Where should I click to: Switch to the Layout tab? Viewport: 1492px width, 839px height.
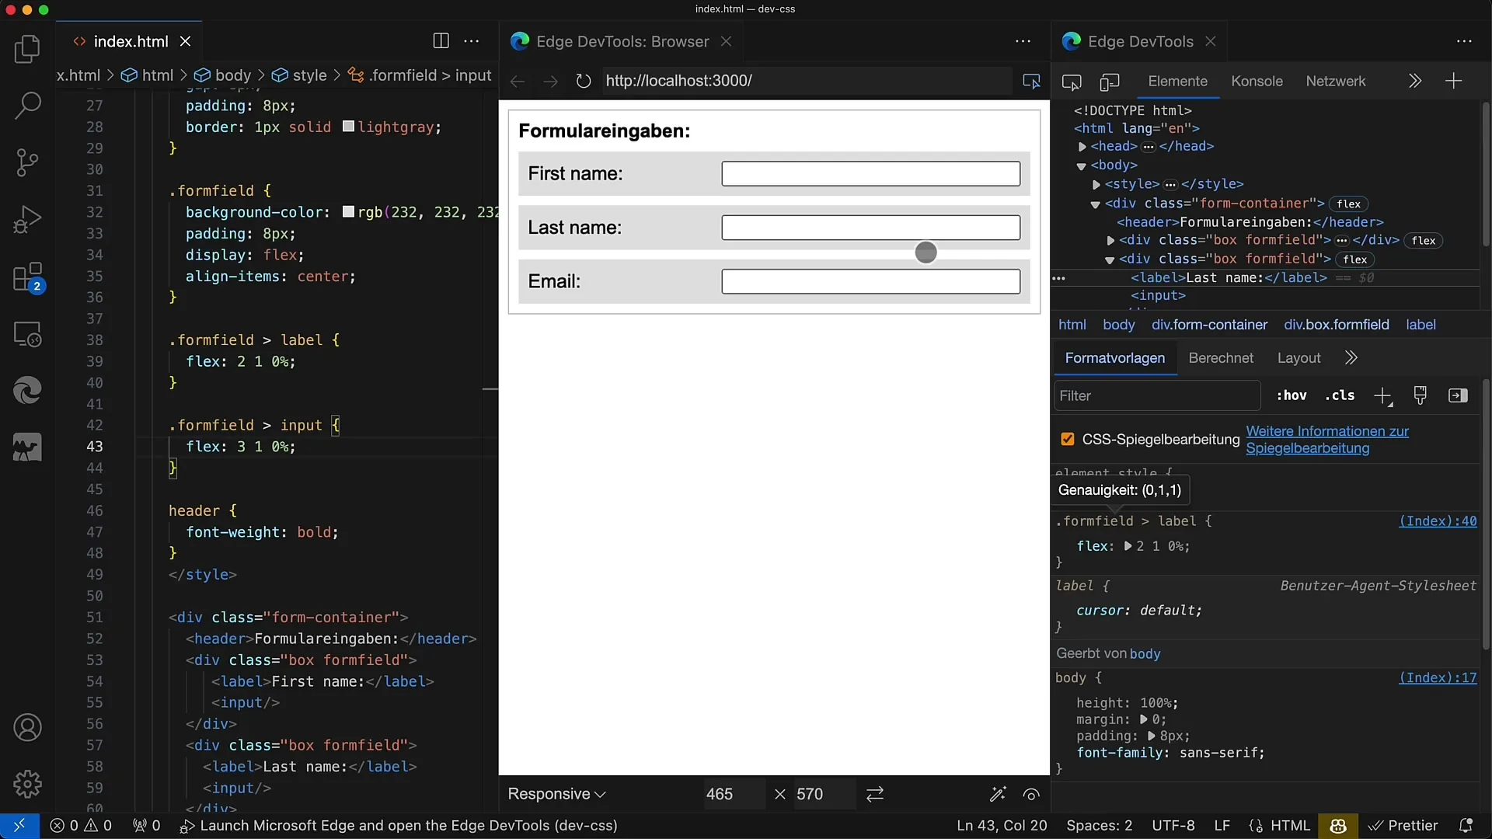pyautogui.click(x=1299, y=358)
